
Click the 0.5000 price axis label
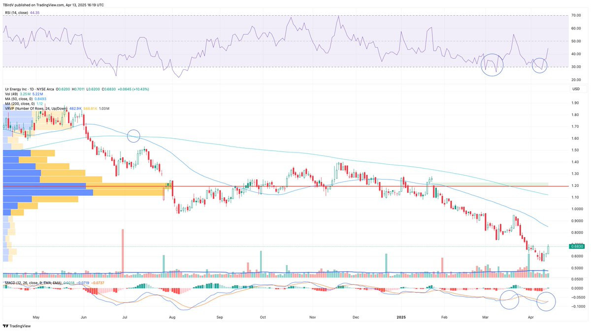576,268
